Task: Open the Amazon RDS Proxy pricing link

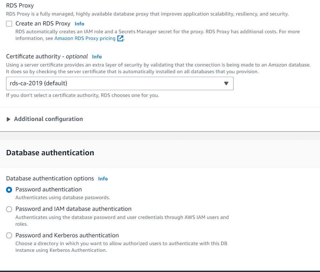Action: click(x=85, y=38)
